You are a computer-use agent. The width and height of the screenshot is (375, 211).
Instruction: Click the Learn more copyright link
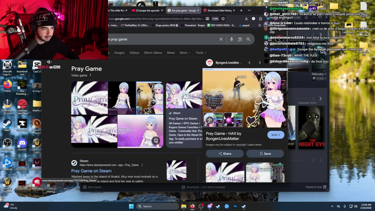[254, 145]
